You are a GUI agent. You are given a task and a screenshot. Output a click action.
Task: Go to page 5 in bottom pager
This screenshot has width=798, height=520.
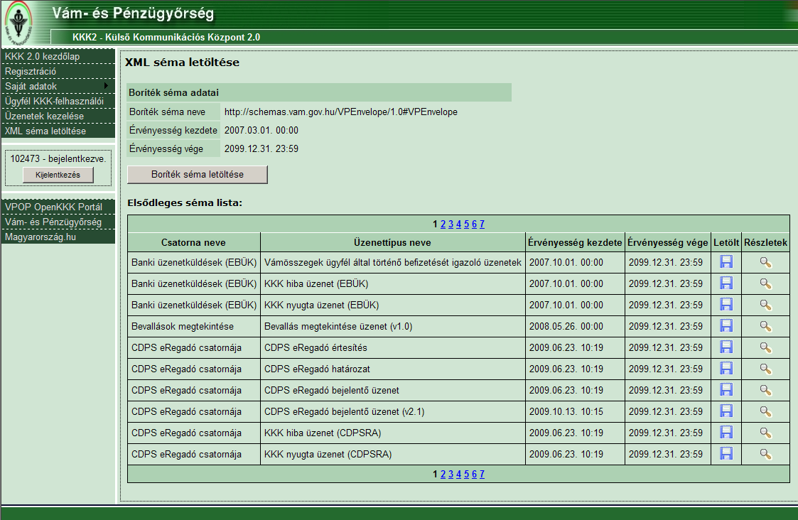click(466, 475)
